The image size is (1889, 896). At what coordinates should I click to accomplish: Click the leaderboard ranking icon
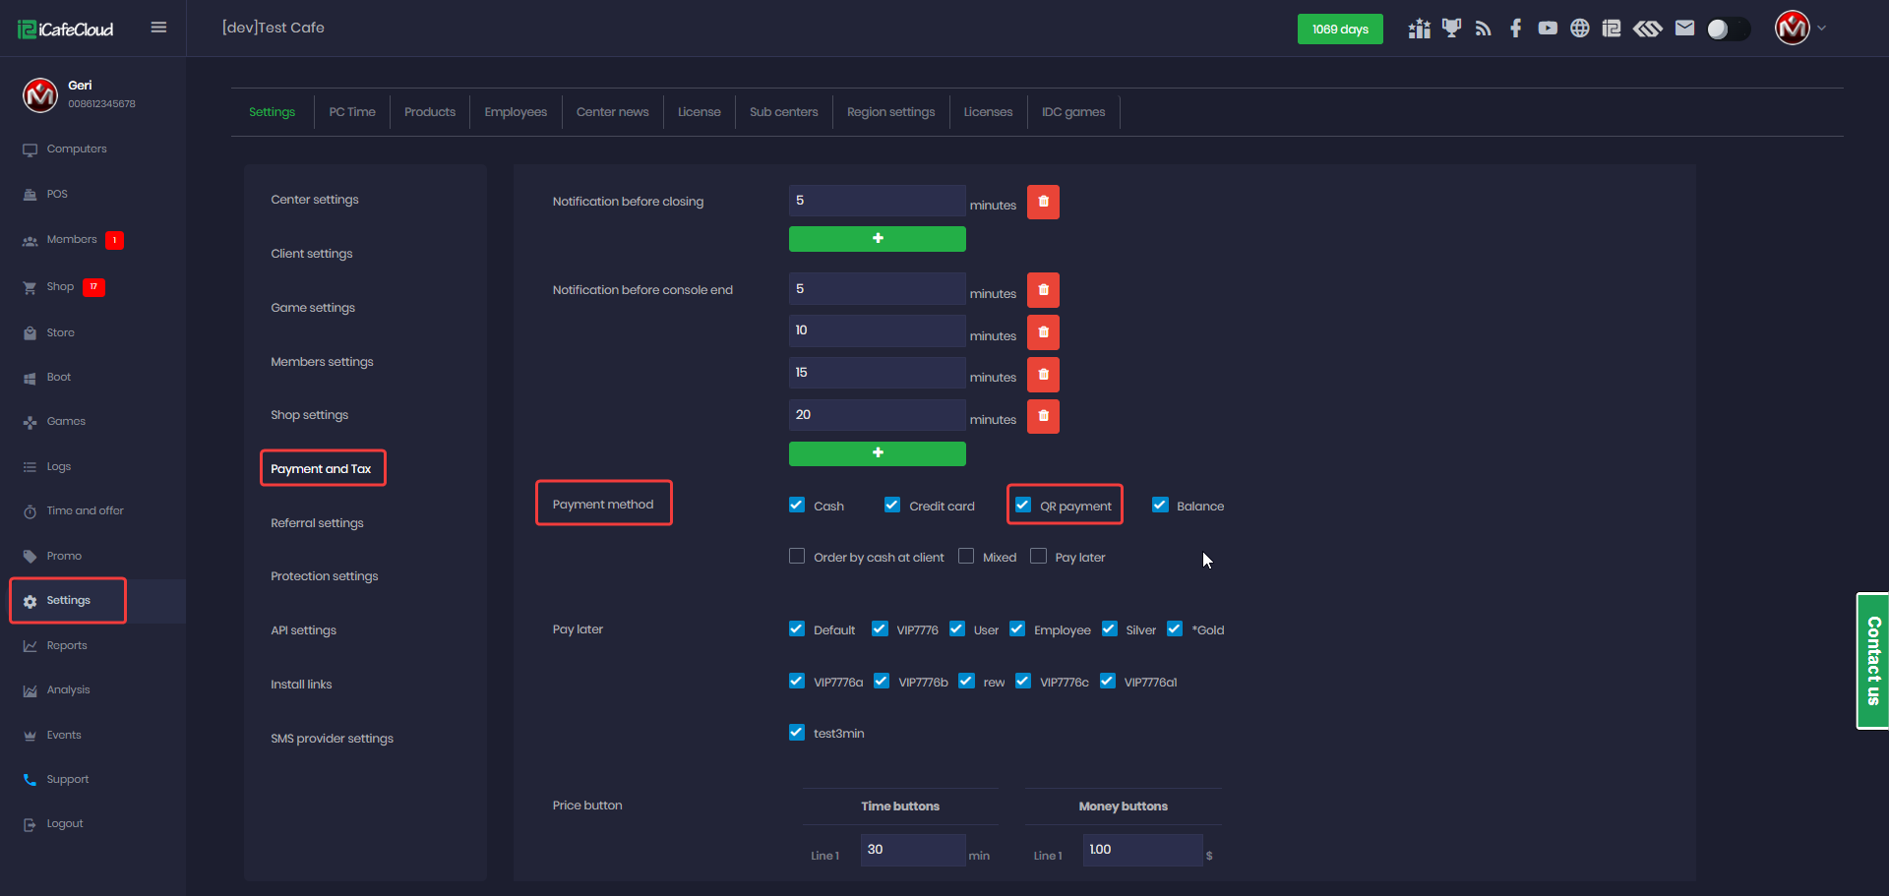click(1419, 29)
